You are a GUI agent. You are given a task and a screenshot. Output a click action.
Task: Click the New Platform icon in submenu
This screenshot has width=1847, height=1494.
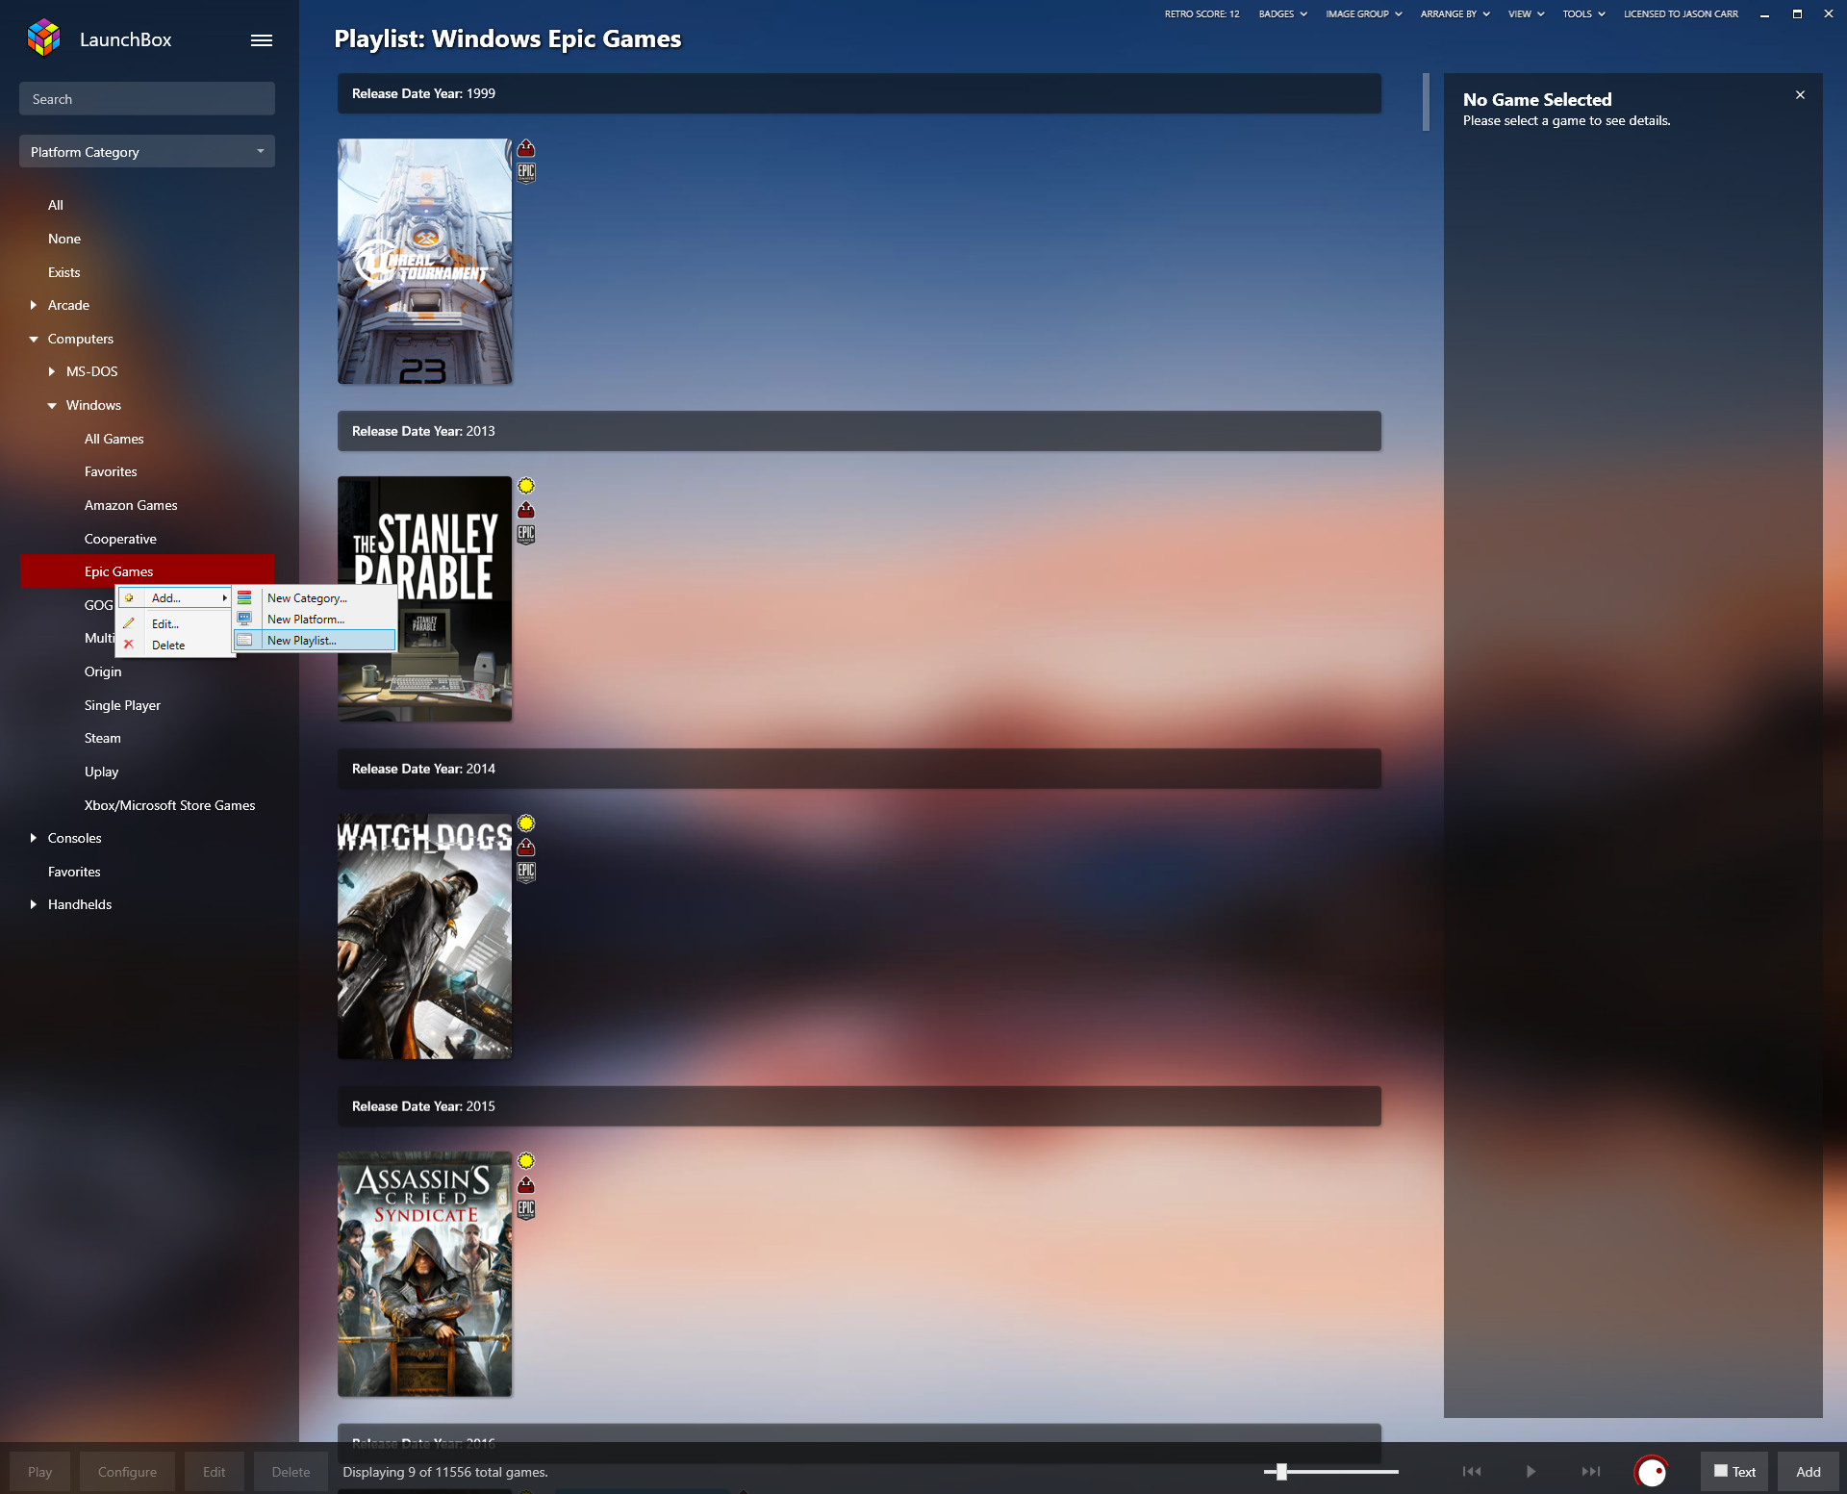[x=244, y=620]
